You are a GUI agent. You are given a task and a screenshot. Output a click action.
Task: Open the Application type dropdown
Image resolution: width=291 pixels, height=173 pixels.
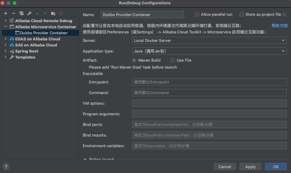(209, 51)
